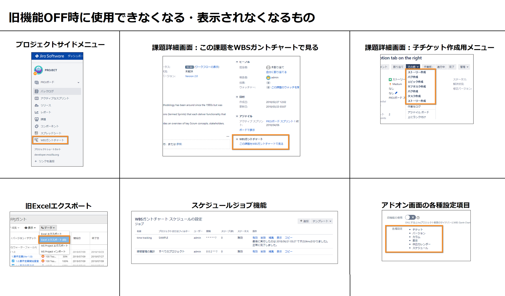Click the リリース ship icon
The height and width of the screenshot is (296, 505).
coord(37,105)
